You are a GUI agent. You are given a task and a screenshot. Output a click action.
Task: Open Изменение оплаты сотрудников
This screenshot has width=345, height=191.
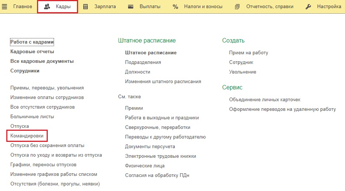(x=47, y=98)
